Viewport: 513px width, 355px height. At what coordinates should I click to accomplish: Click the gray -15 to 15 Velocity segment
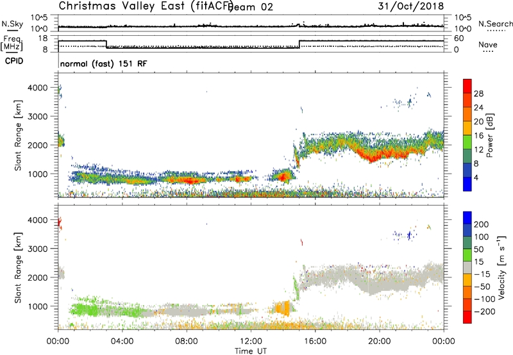point(467,267)
